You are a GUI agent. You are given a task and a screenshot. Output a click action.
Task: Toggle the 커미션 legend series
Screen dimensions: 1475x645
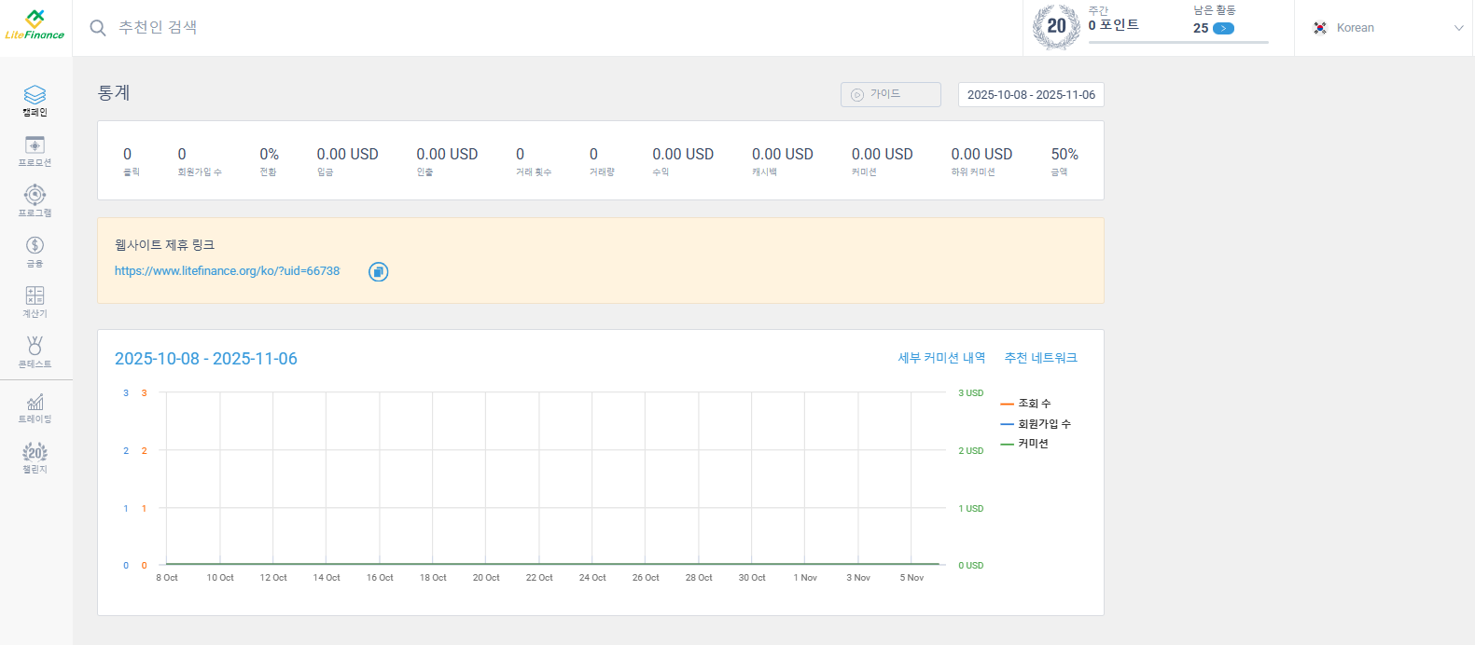tap(1024, 444)
